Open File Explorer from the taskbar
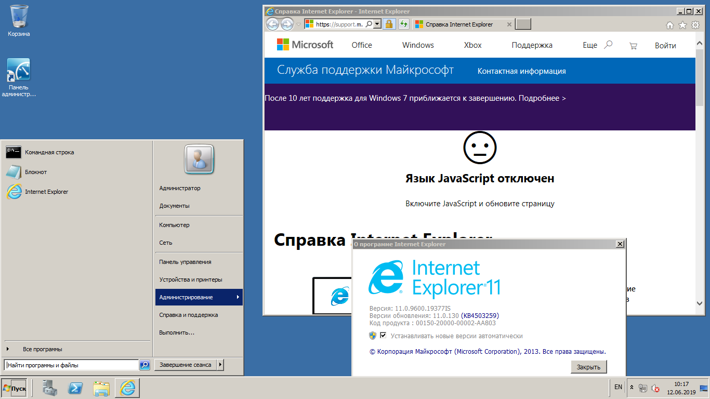 (x=102, y=388)
